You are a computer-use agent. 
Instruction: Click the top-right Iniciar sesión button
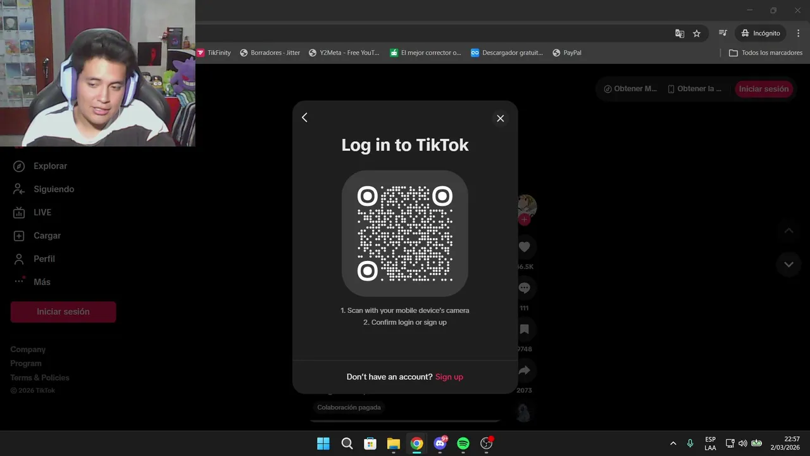point(764,89)
